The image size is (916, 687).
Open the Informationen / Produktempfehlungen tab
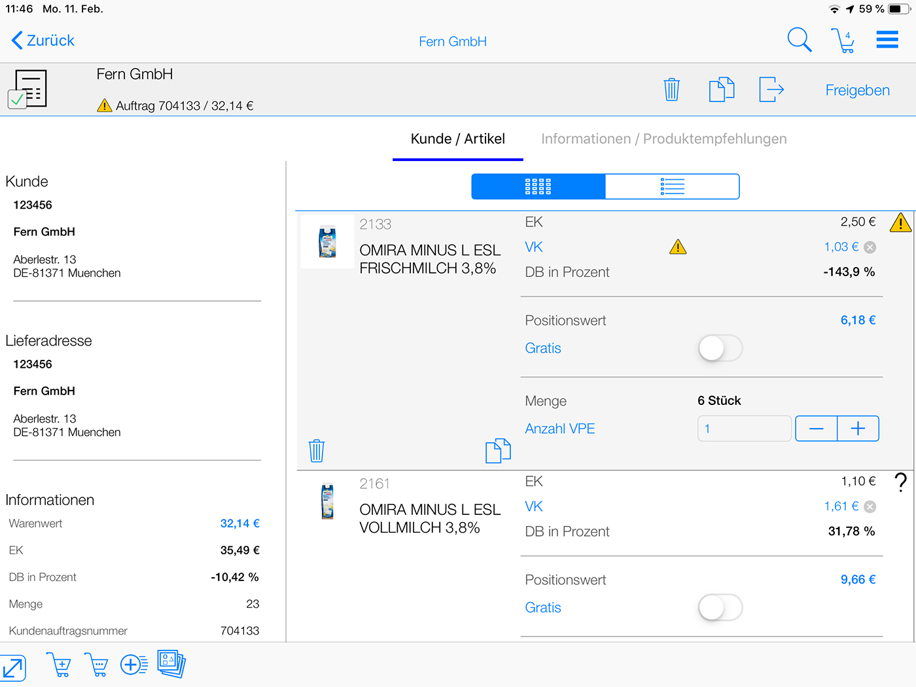click(663, 139)
